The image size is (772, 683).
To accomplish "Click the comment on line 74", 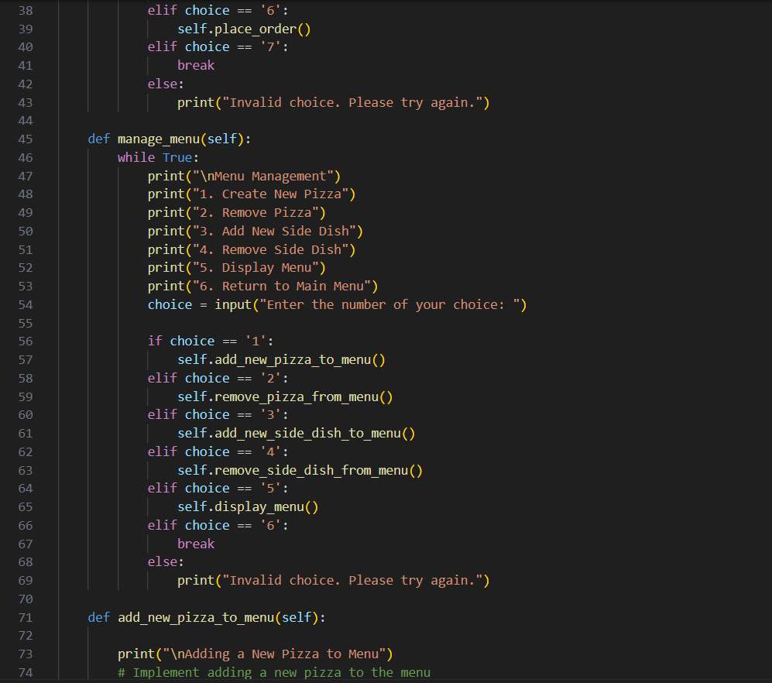I will coord(274,673).
